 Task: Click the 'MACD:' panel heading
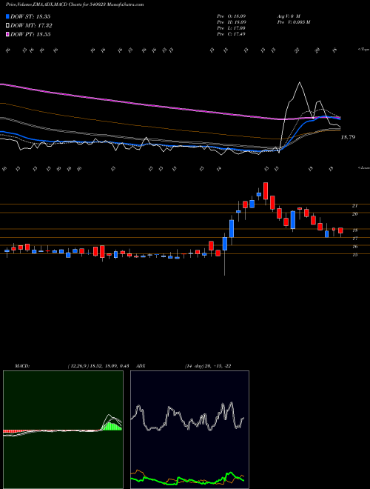pos(22,366)
